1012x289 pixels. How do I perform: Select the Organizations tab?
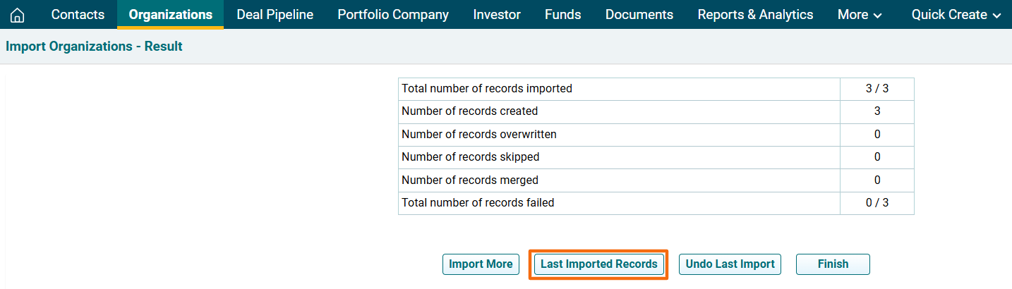tap(170, 15)
